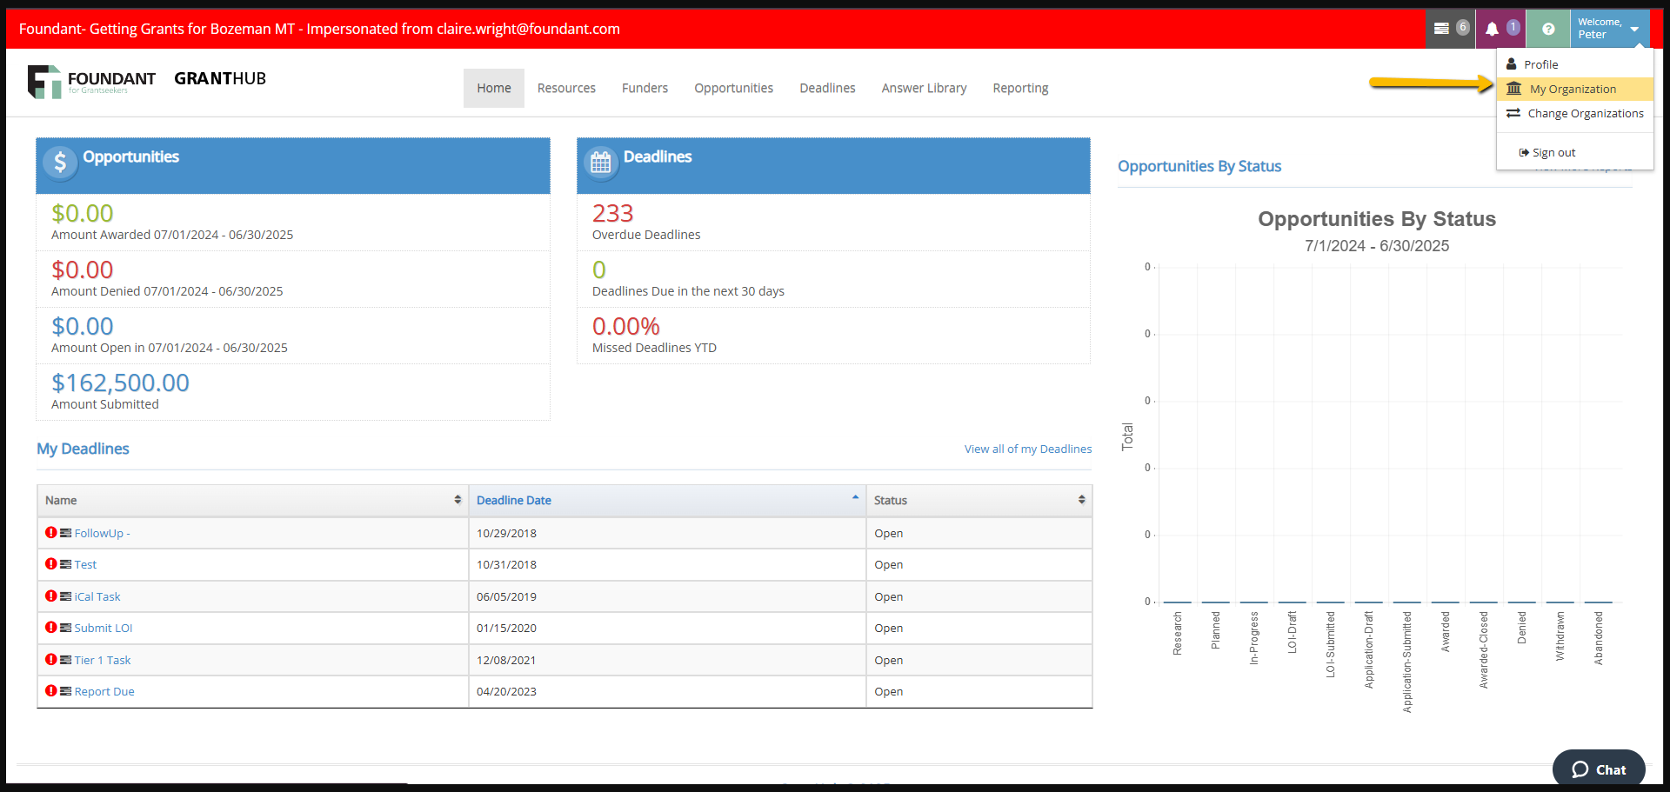1670x792 pixels.
Task: Click the task icon beside Report Due
Action: click(x=65, y=691)
